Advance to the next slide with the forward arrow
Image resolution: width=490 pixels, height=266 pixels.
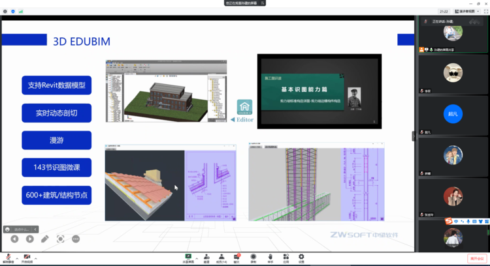point(29,239)
